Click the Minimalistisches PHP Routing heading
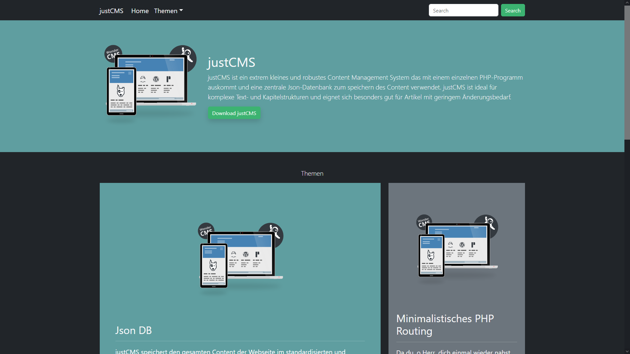630x354 pixels. [x=445, y=324]
